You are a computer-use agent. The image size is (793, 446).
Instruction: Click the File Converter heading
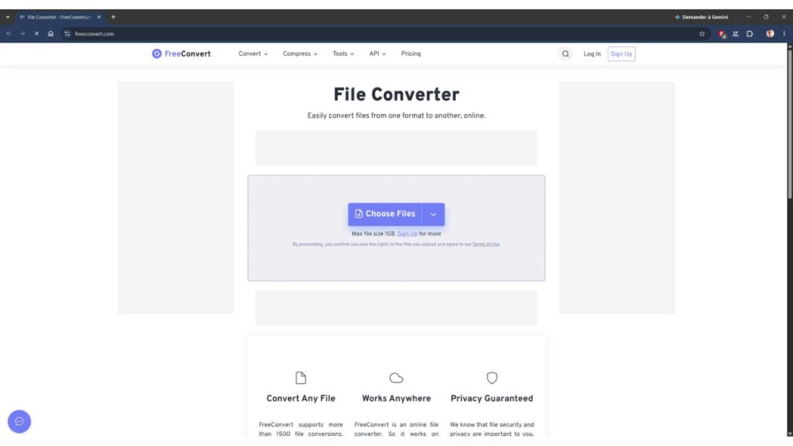tap(396, 94)
